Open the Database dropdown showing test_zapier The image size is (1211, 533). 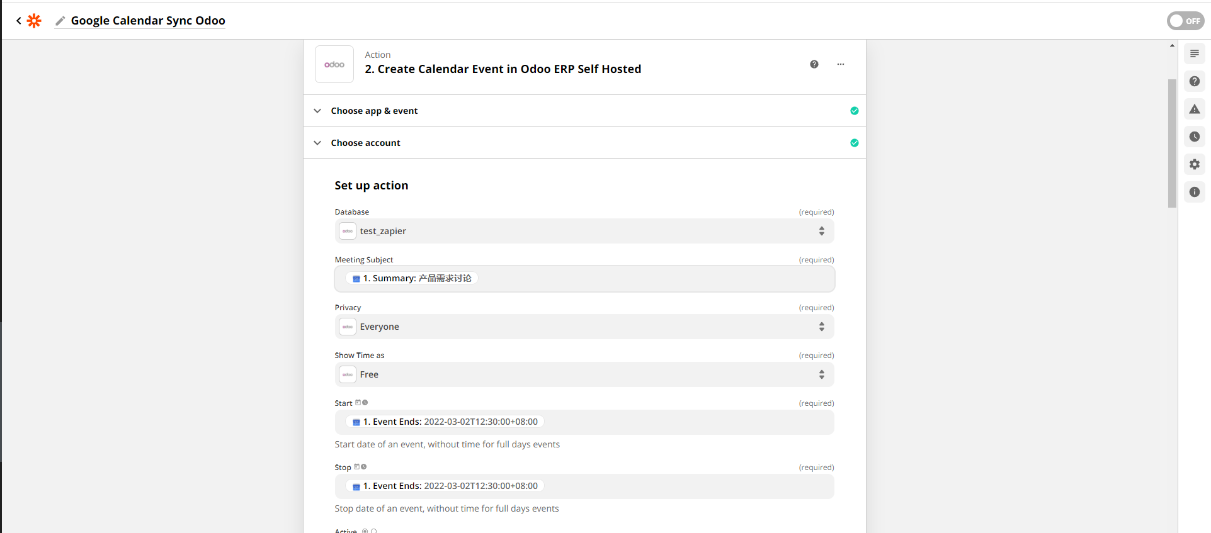(x=584, y=231)
